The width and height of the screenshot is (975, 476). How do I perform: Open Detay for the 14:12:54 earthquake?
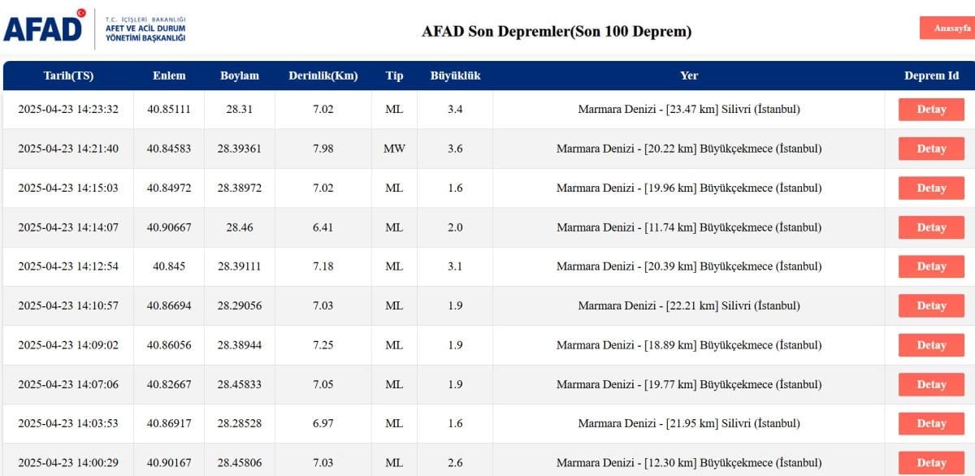pyautogui.click(x=931, y=266)
